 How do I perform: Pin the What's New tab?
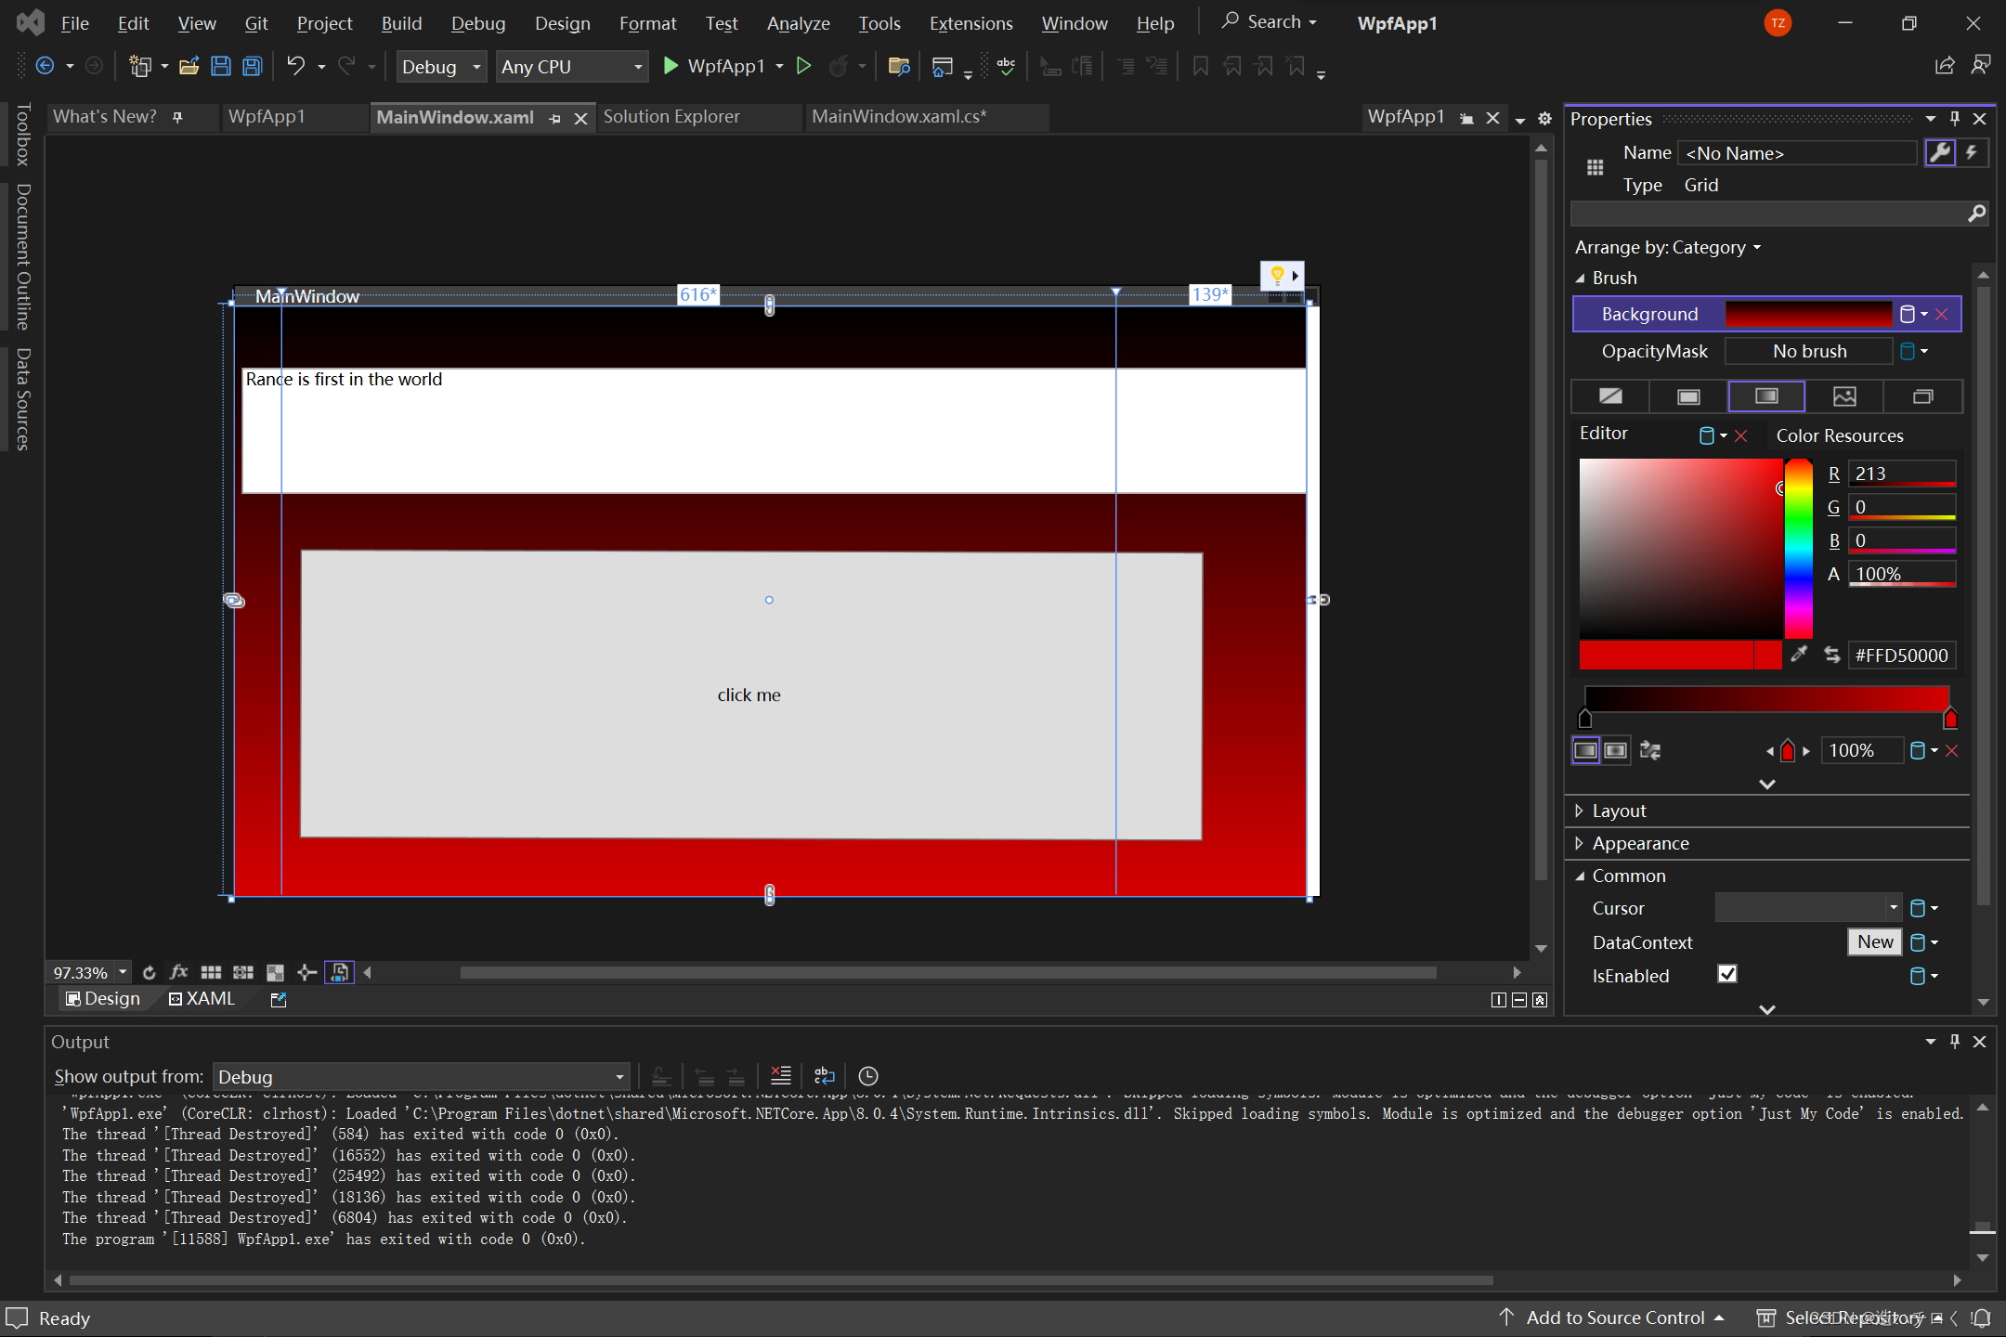177,117
